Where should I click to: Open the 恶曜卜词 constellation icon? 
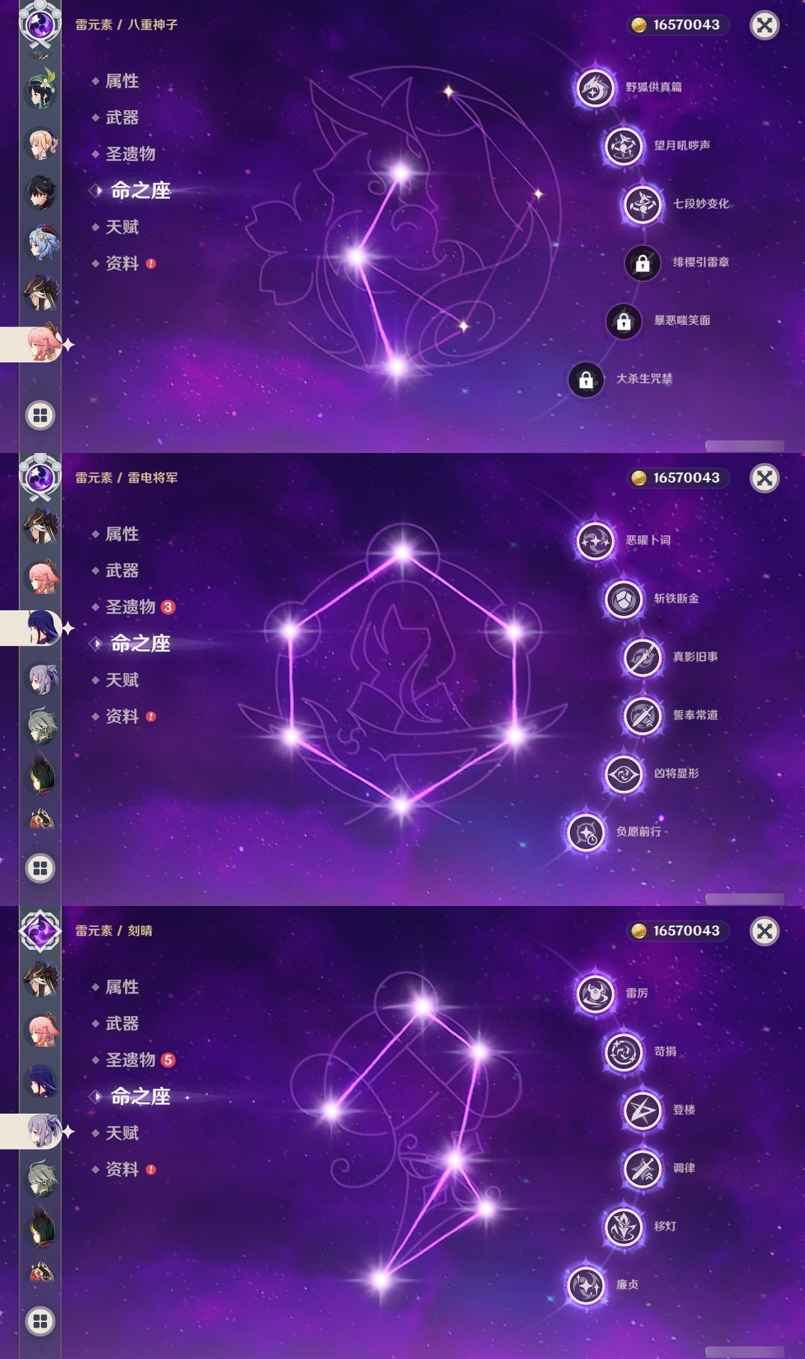(594, 540)
